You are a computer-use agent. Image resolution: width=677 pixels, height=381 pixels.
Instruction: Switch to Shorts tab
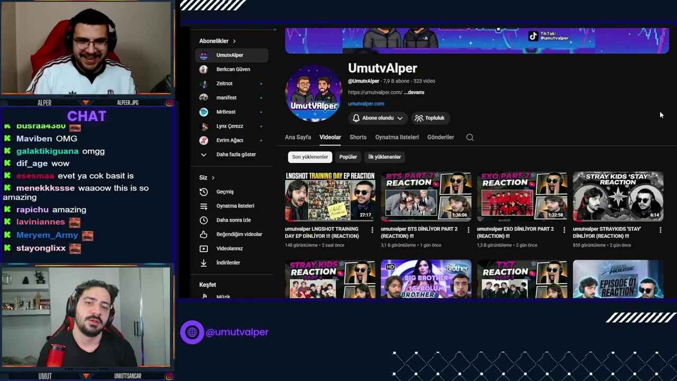(358, 137)
